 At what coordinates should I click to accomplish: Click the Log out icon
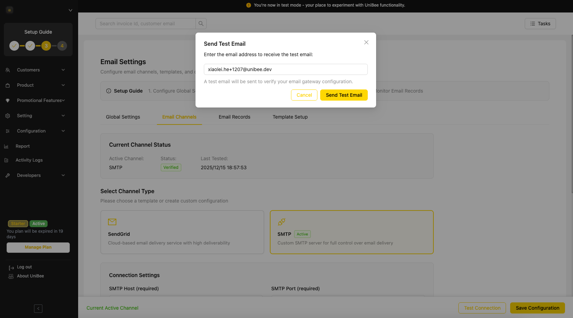point(11,268)
